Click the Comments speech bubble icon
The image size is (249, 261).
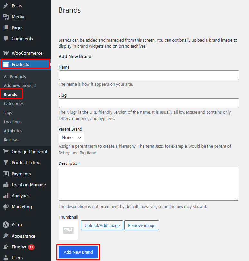coord(6,39)
